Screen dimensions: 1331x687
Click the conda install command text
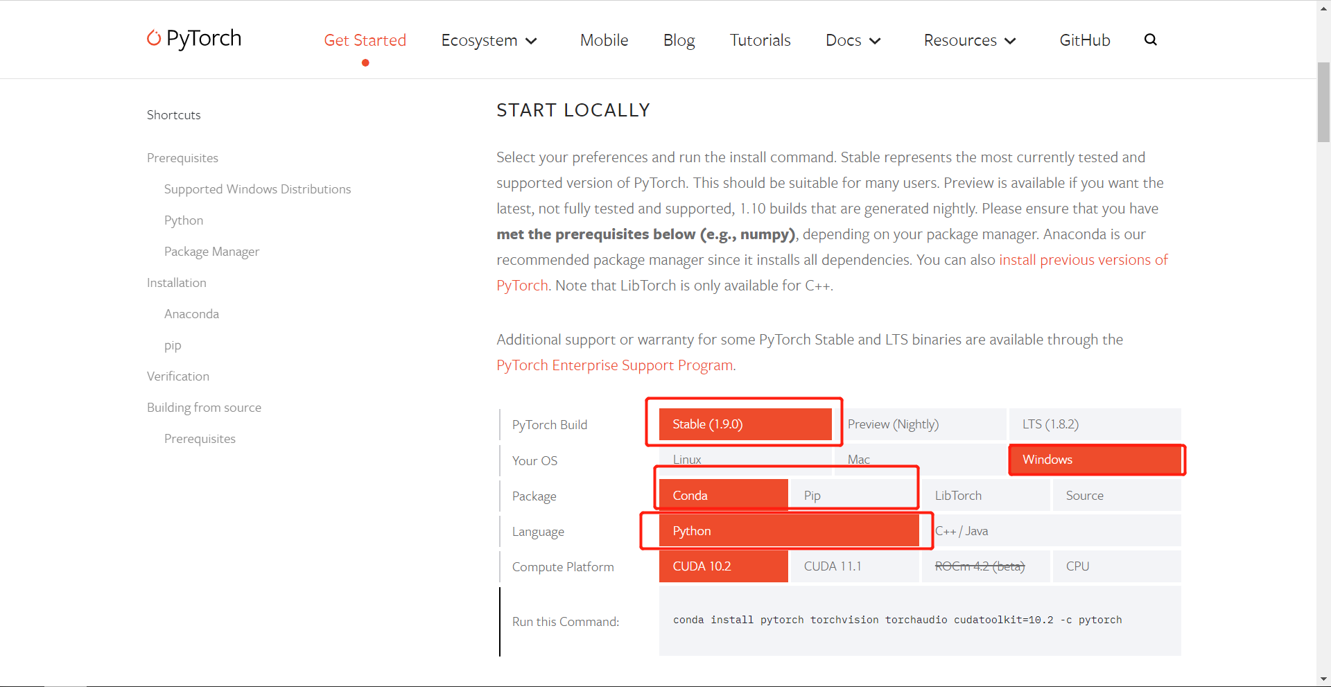897,620
